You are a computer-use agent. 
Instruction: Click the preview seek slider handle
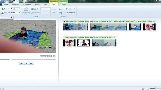click(11, 60)
